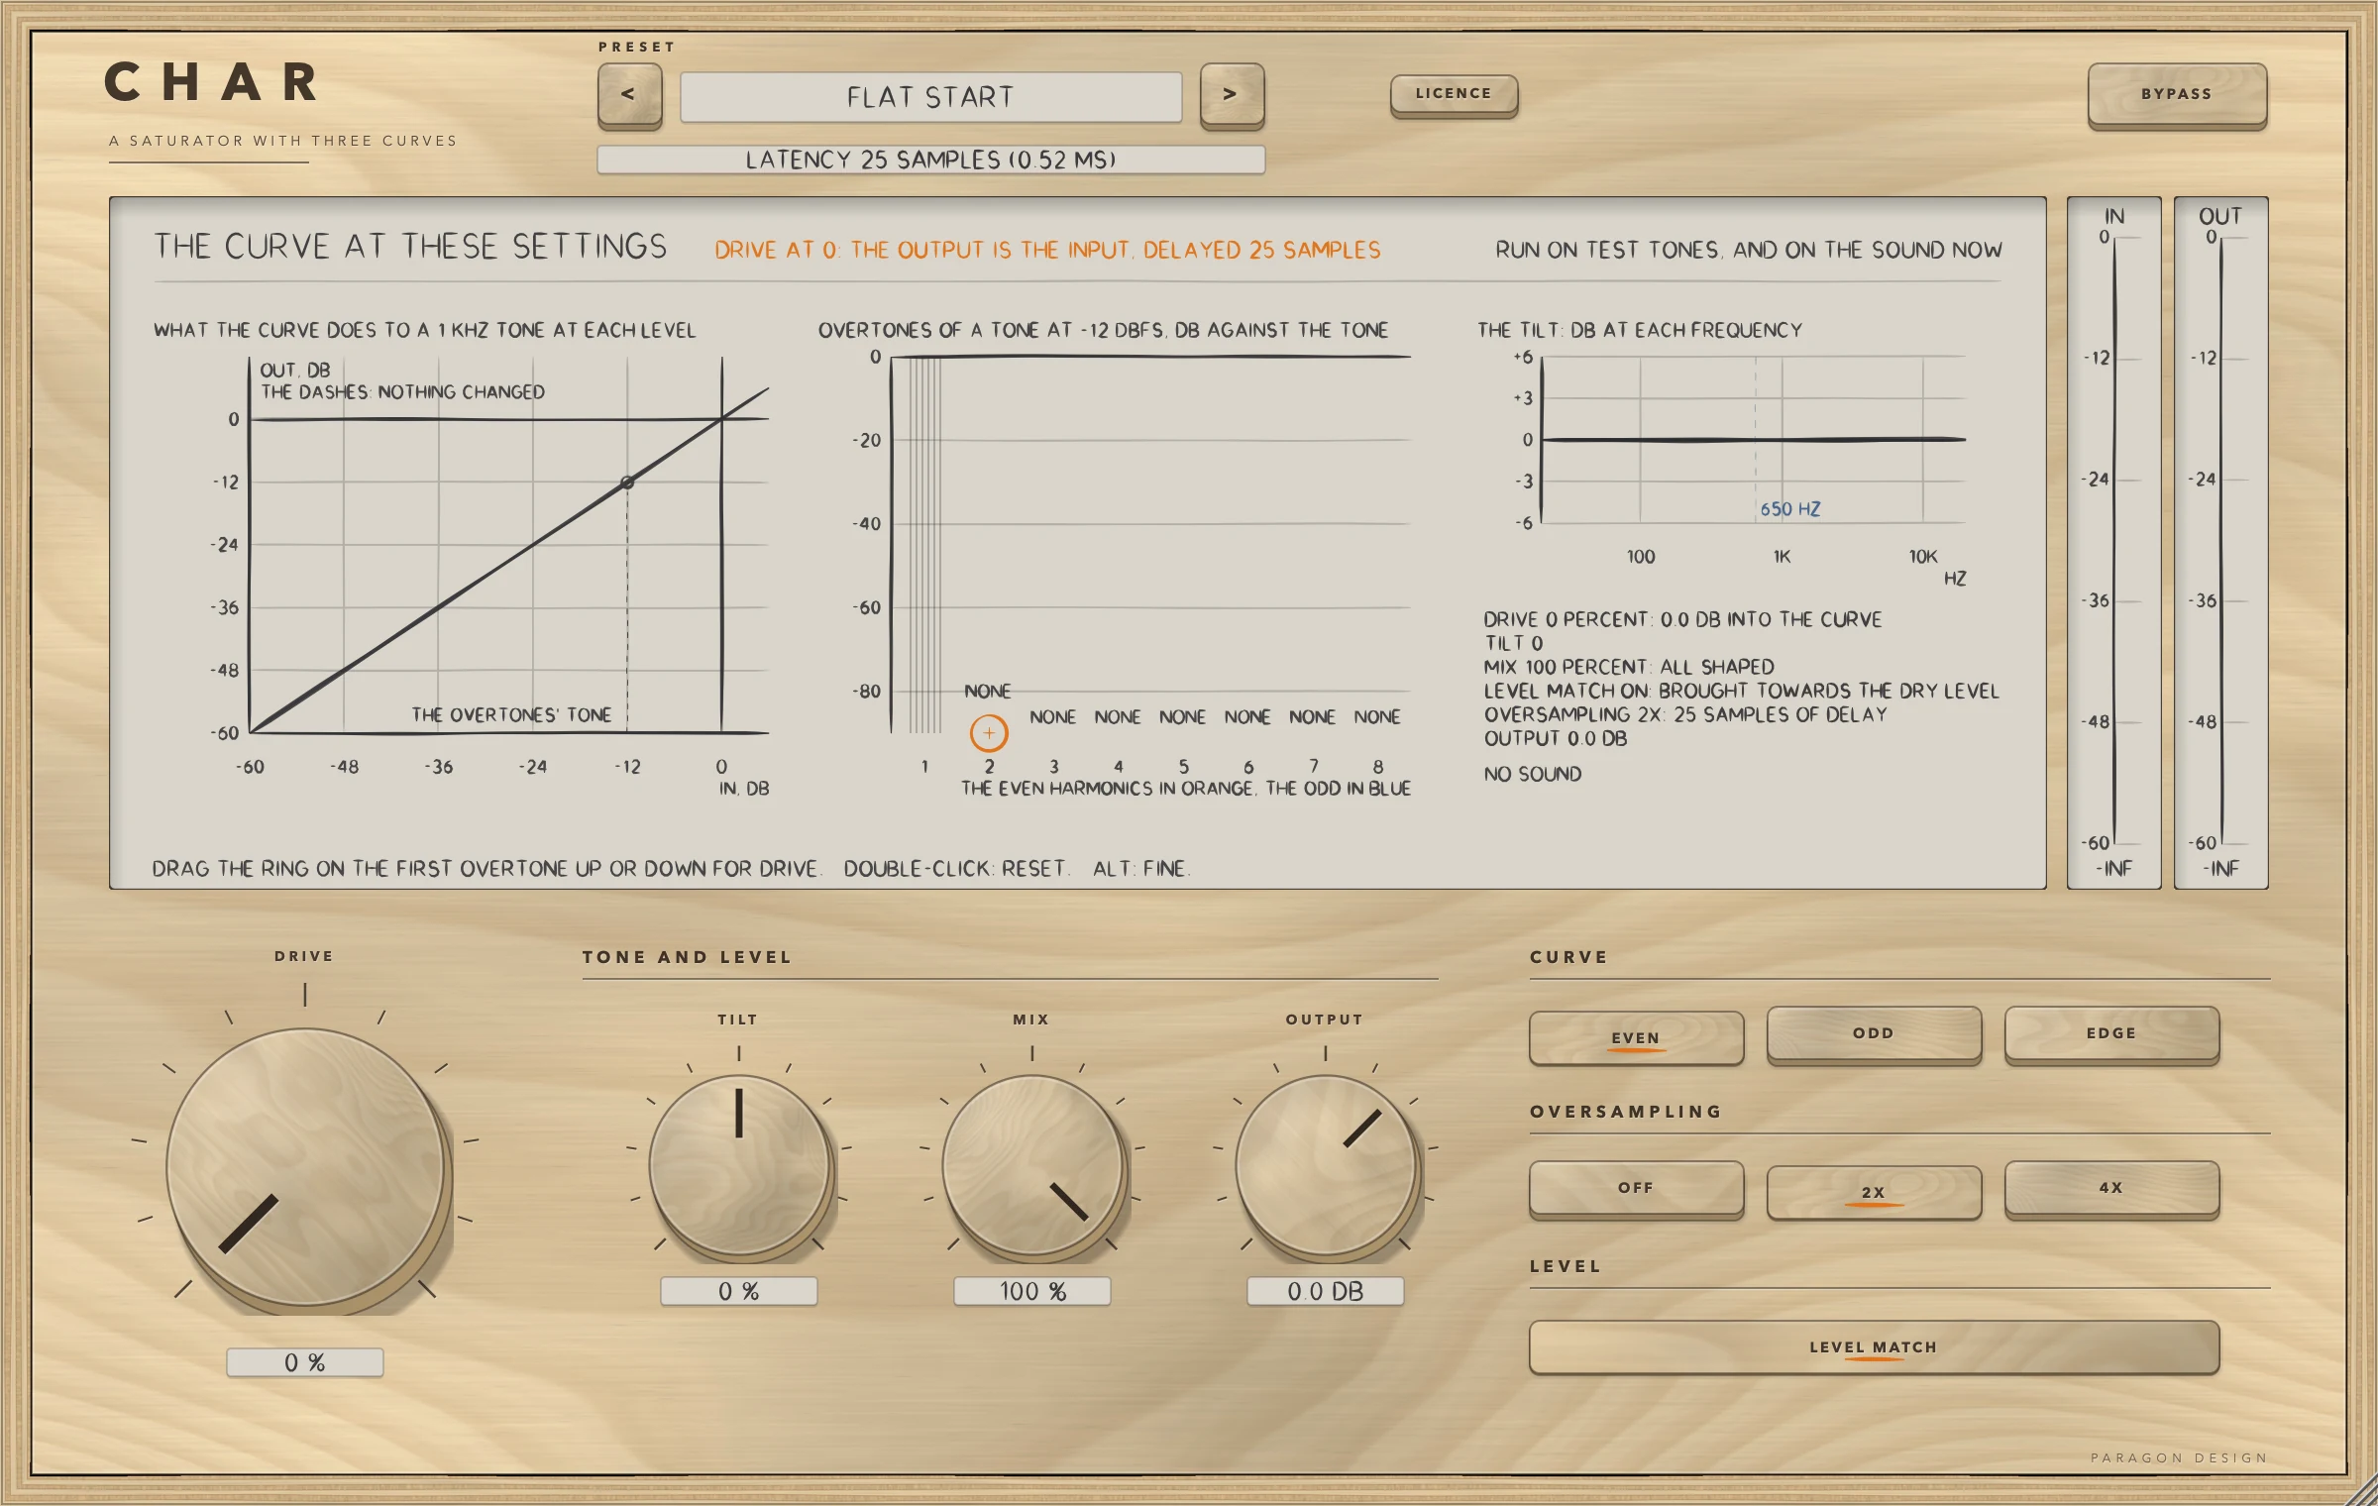This screenshot has width=2378, height=1506.
Task: Click the OUT level meter
Action: coord(2220,542)
